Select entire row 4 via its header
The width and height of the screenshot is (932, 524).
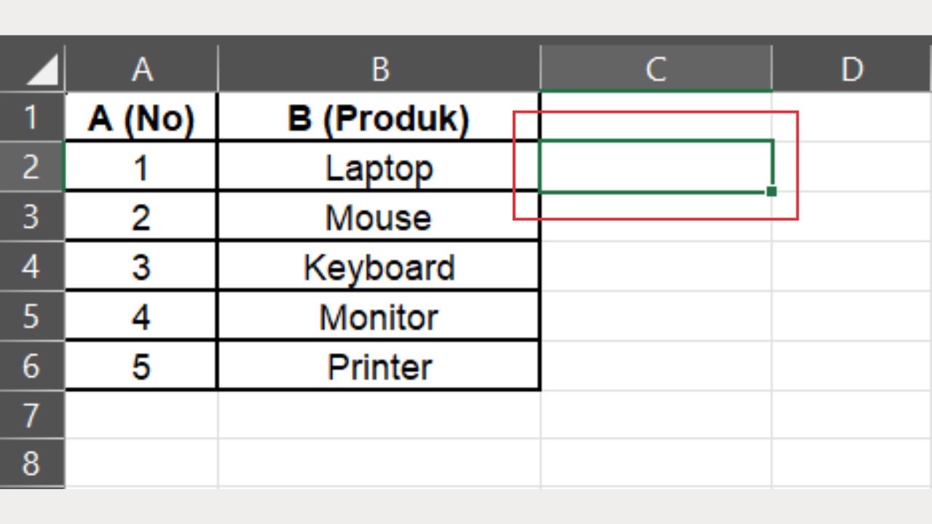[x=32, y=266]
